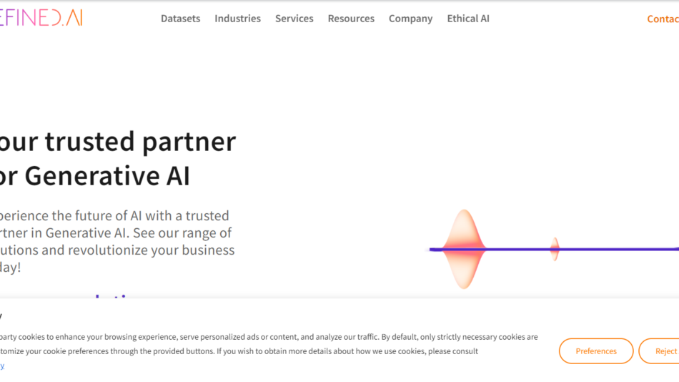Open cookie Preferences
The width and height of the screenshot is (679, 382).
click(x=595, y=351)
